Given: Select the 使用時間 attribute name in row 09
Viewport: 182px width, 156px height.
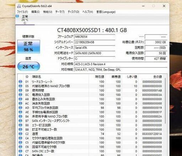Looking at the screenshot, I should [x=38, y=90].
